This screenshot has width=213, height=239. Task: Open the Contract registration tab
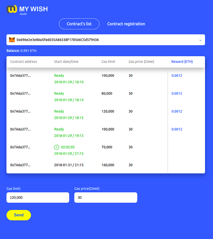[126, 24]
